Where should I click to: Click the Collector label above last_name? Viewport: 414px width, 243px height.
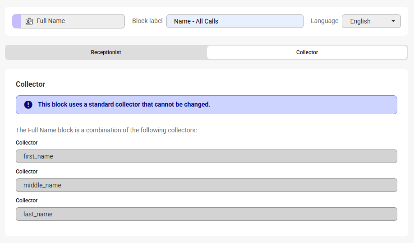coord(27,201)
